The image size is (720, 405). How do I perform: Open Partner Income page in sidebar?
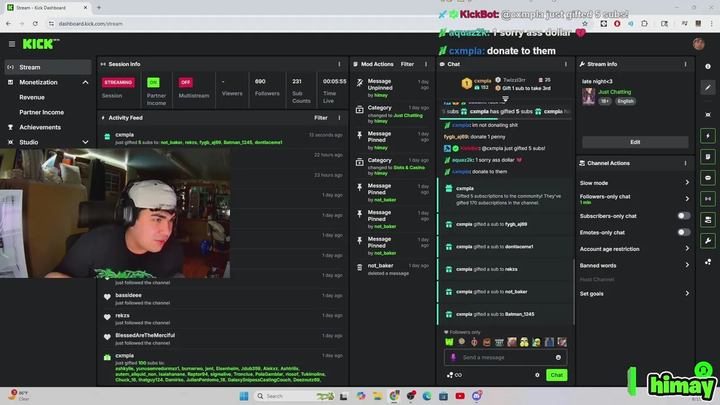point(42,112)
